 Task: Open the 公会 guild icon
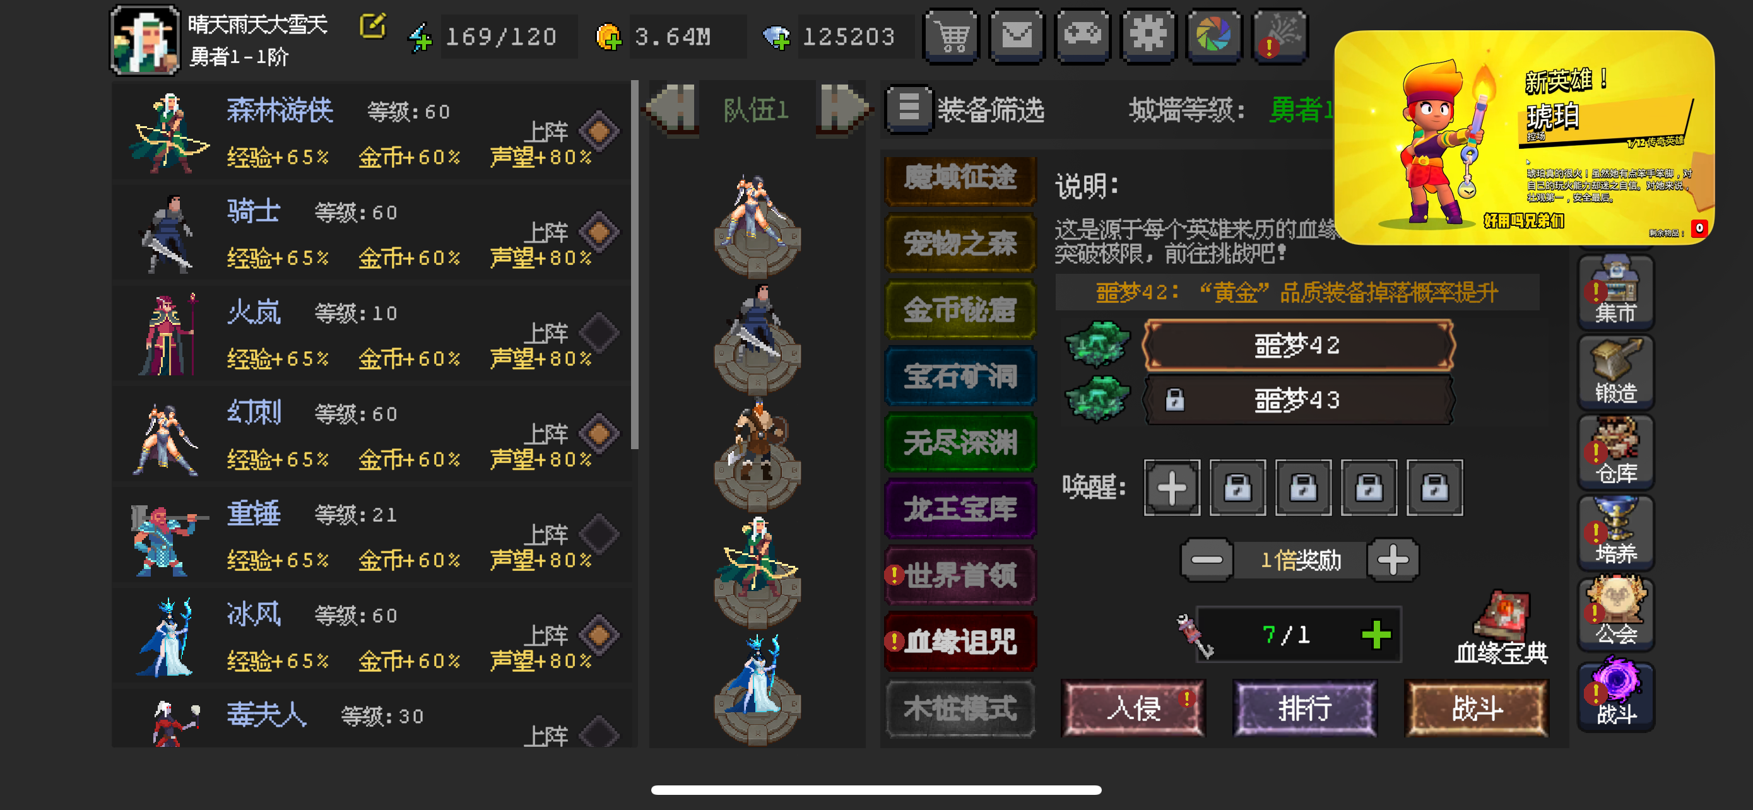(x=1615, y=612)
